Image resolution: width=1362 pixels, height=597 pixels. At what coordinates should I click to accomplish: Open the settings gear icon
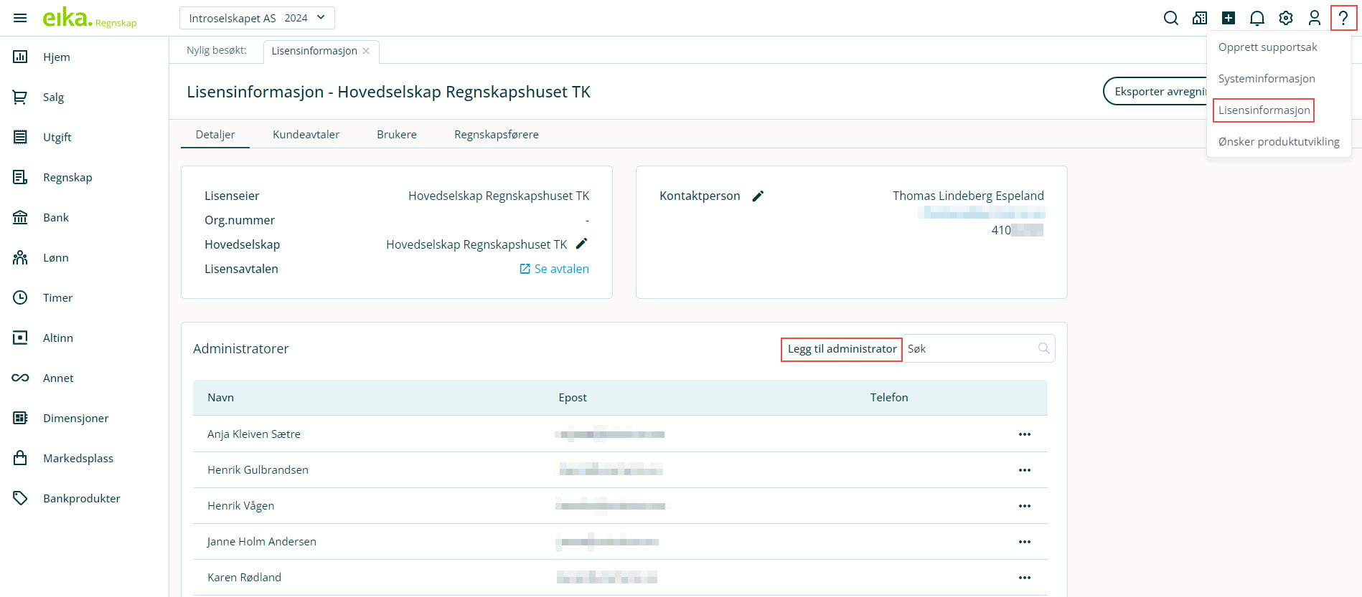[x=1285, y=18]
